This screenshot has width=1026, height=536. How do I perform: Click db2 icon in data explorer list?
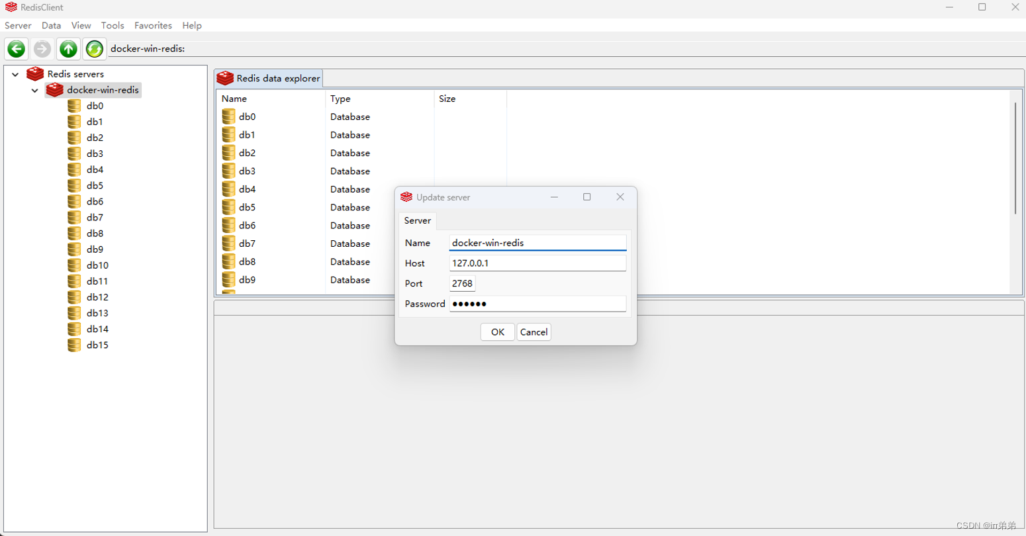tap(228, 153)
